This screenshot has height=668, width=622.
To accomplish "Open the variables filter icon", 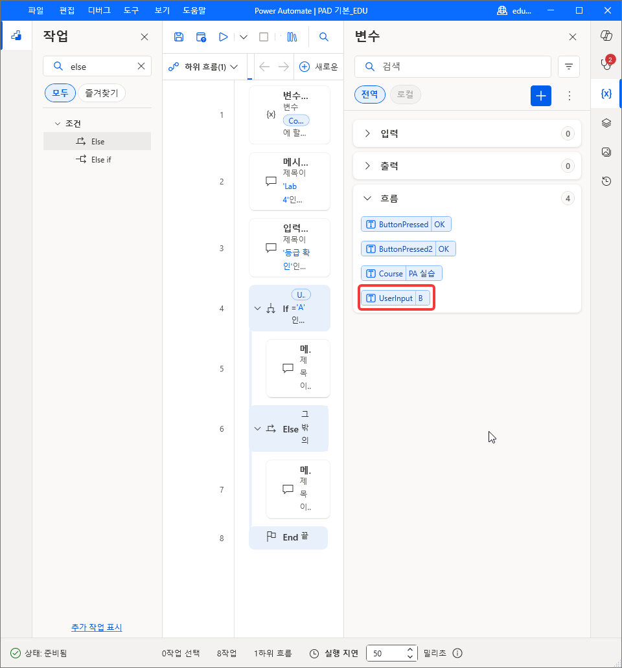I will [x=569, y=67].
